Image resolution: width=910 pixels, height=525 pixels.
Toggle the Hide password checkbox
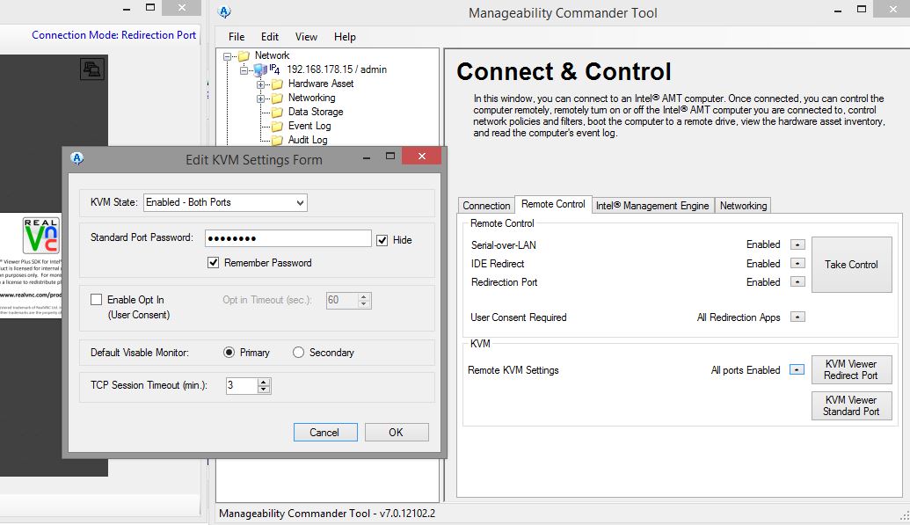(x=382, y=240)
